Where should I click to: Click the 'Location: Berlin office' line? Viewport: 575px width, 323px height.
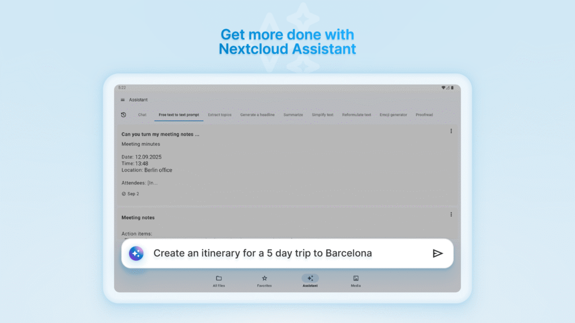(147, 170)
